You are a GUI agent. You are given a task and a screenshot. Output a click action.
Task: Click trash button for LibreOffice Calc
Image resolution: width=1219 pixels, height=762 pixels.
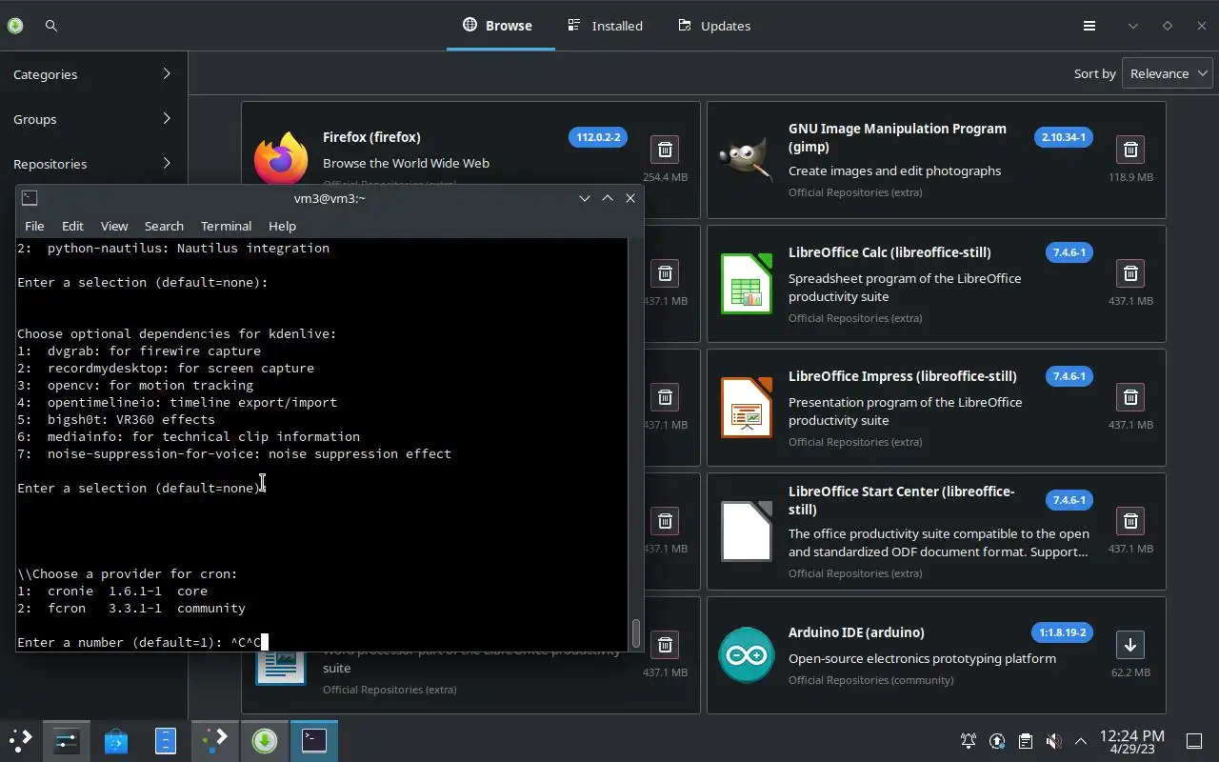tap(1130, 273)
